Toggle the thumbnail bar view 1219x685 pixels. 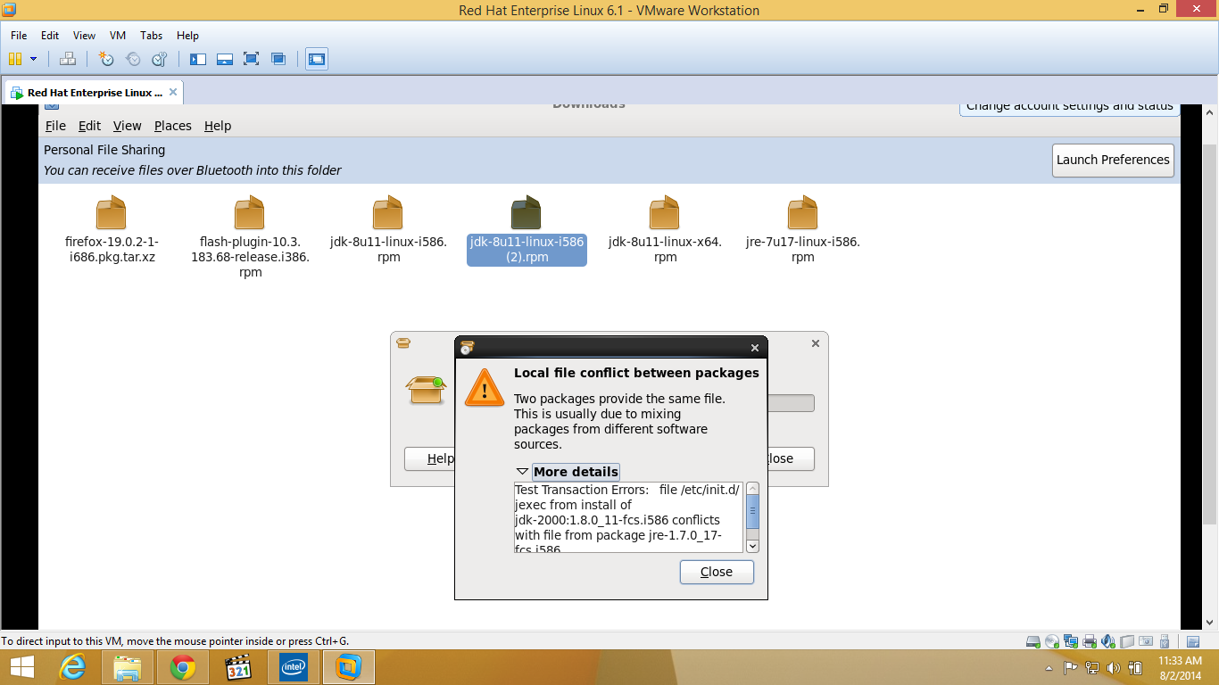(x=225, y=59)
